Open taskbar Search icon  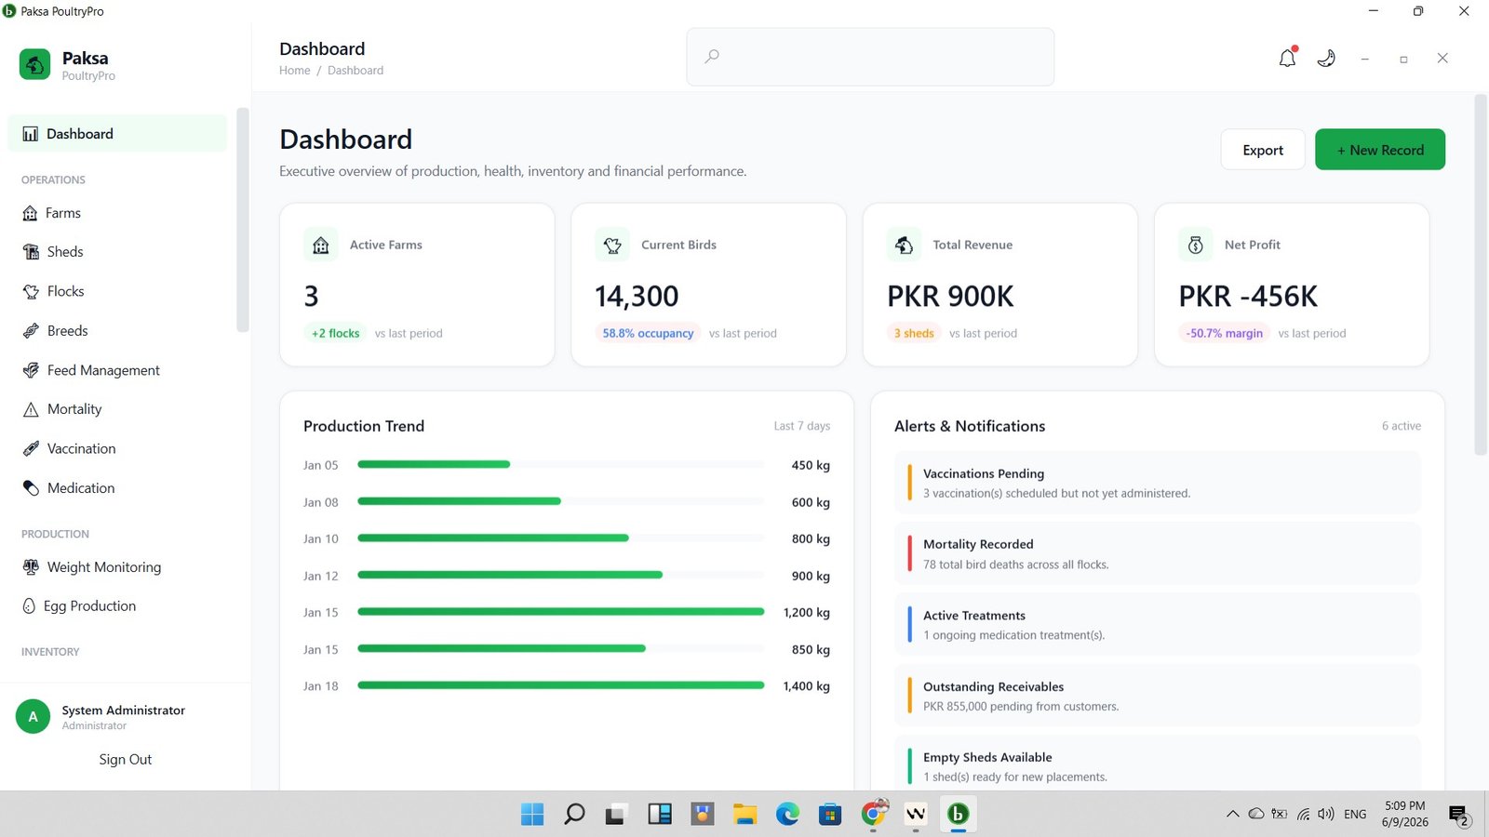(575, 815)
